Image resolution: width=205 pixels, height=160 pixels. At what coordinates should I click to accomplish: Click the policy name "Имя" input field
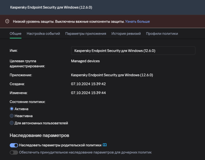(133, 51)
